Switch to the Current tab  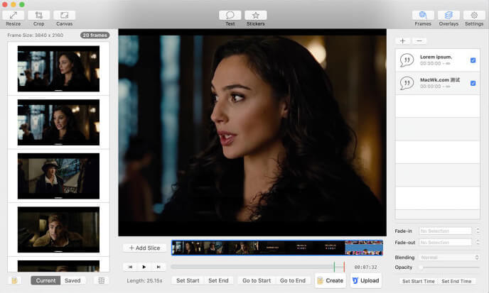coord(45,281)
